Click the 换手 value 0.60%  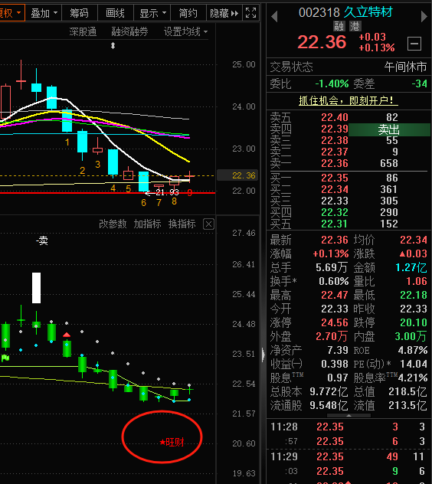[x=333, y=281]
